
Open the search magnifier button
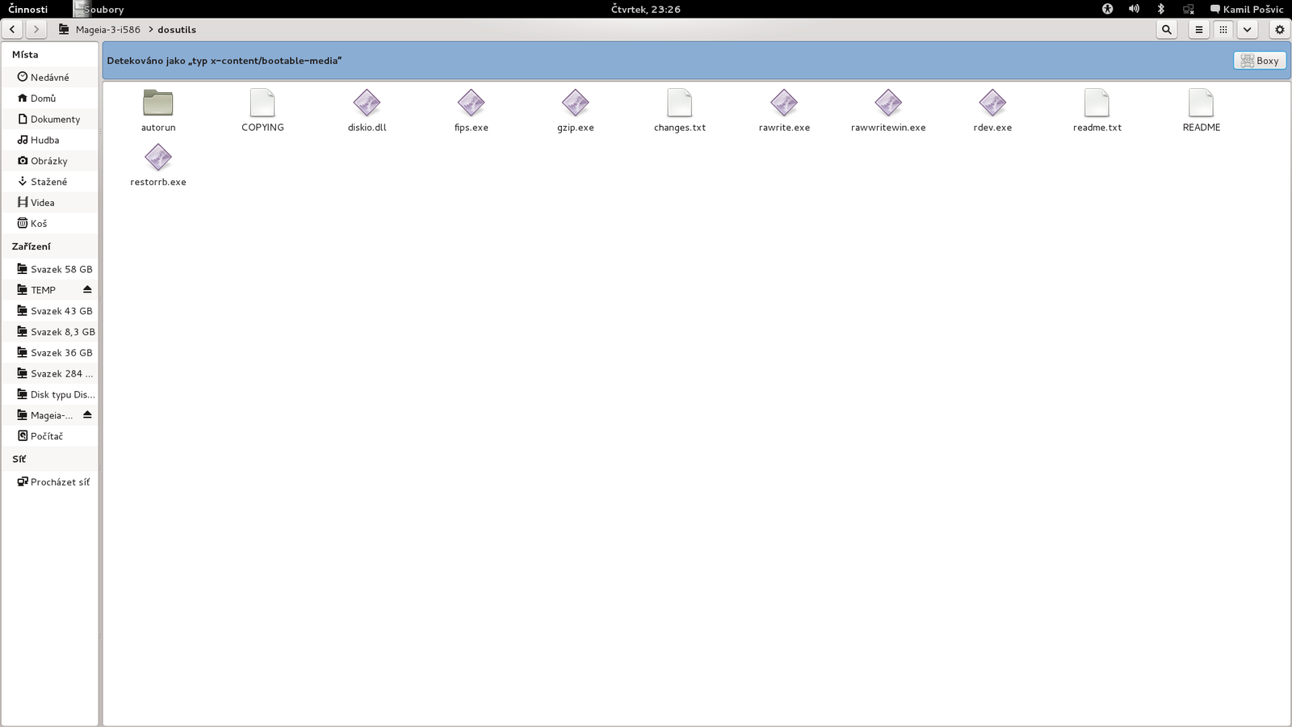1167,30
